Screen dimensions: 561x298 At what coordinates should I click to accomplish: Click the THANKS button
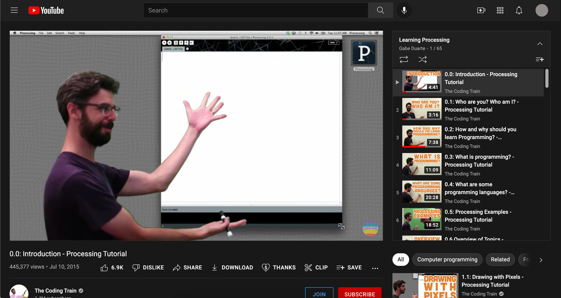(x=279, y=268)
